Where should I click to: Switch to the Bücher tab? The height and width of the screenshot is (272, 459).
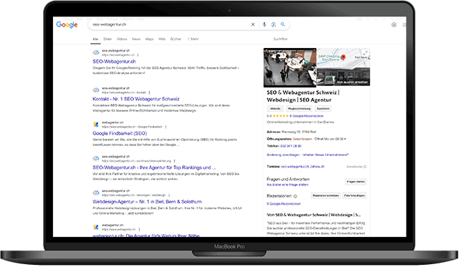(x=176, y=39)
